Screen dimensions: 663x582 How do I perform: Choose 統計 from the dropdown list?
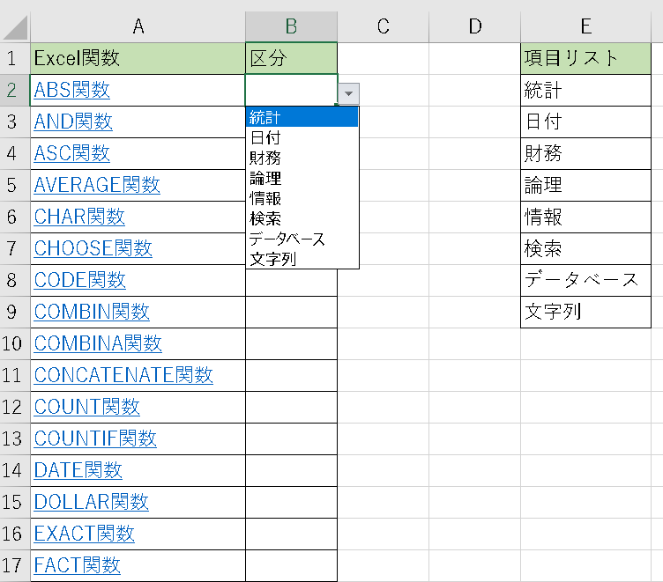pyautogui.click(x=302, y=117)
